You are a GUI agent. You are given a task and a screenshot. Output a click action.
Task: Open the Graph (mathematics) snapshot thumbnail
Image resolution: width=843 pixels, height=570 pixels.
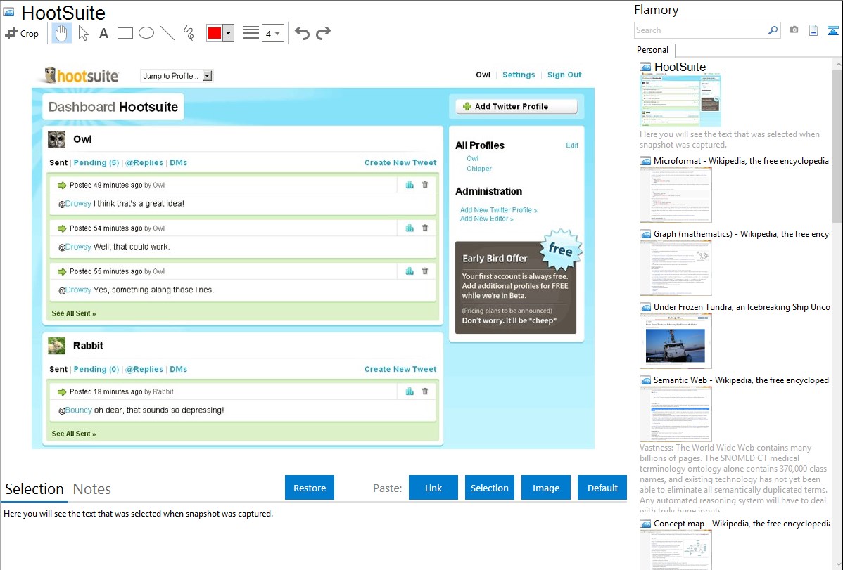pos(676,268)
